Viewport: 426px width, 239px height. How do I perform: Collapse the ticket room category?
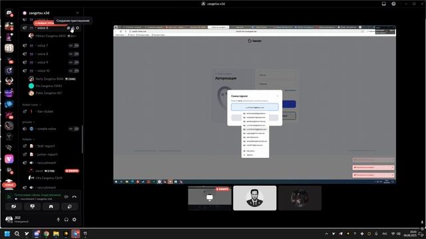pos(31,105)
